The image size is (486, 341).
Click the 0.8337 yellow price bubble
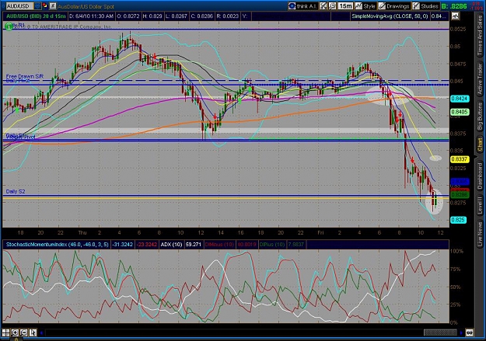(460, 159)
